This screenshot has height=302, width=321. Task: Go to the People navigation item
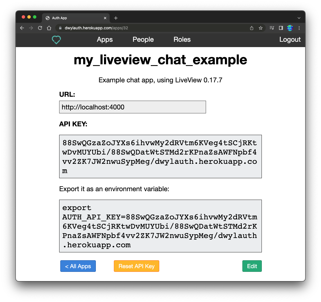143,39
